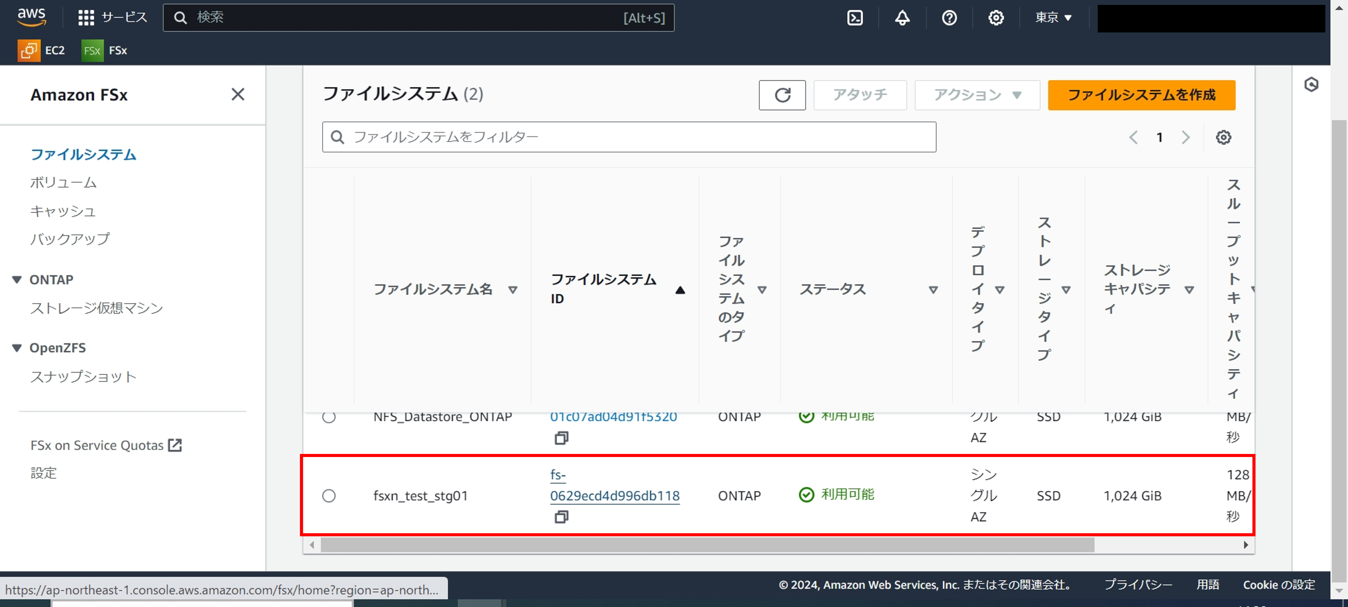This screenshot has width=1348, height=607.
Task: Open FSx shortcut in favorites bar
Action: [x=104, y=51]
